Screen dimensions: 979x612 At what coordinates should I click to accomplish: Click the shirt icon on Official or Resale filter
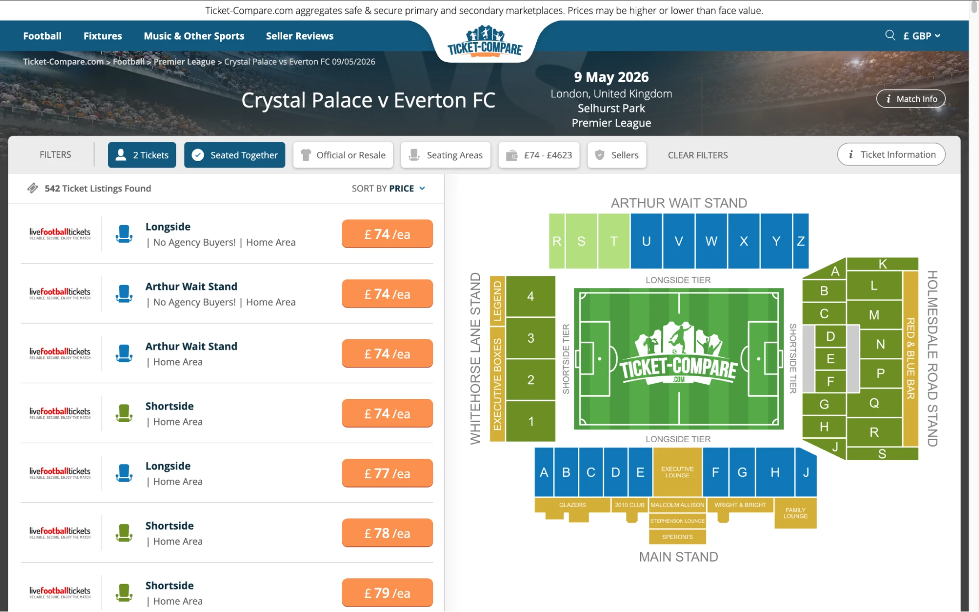click(306, 155)
